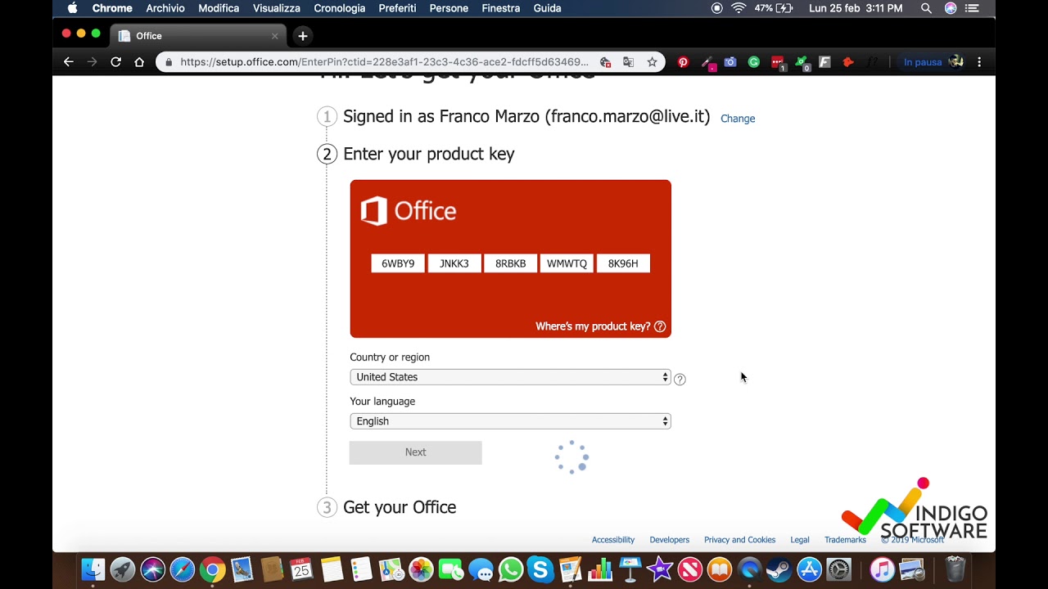This screenshot has height=589, width=1048.
Task: Open the Visualizza menu
Action: point(277,8)
